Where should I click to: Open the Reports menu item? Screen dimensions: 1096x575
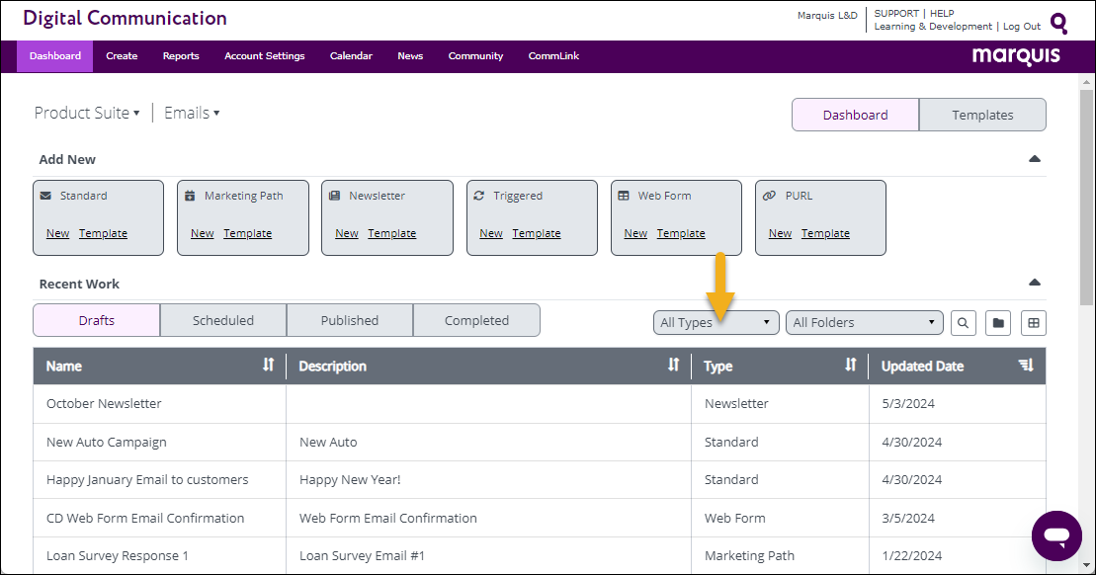click(181, 56)
